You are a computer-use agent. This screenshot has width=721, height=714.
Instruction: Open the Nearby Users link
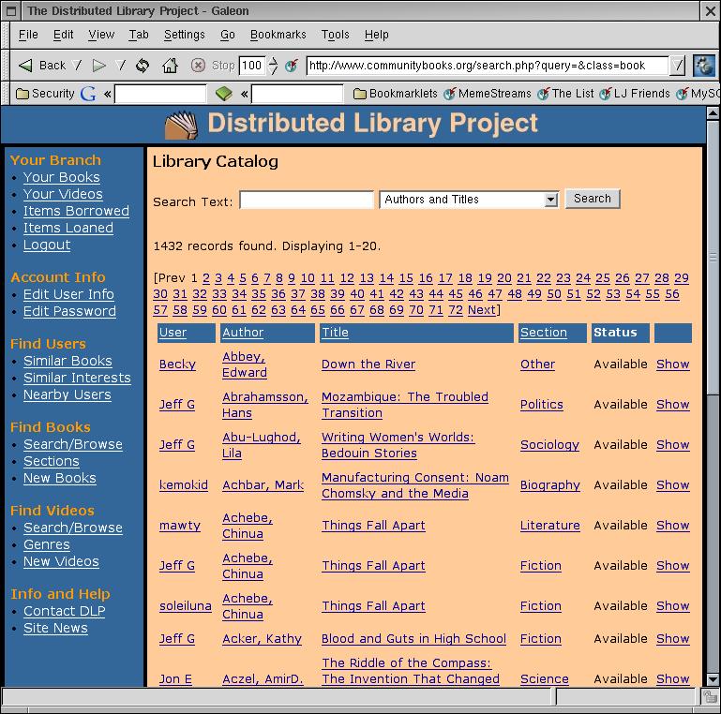click(x=68, y=395)
